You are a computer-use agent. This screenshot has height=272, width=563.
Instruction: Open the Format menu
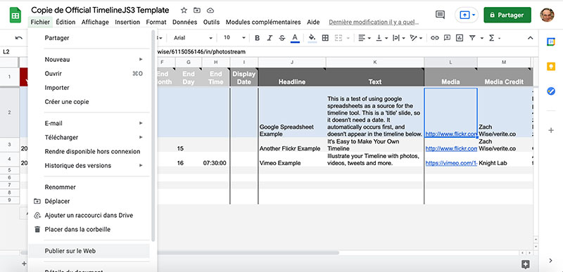tap(156, 22)
